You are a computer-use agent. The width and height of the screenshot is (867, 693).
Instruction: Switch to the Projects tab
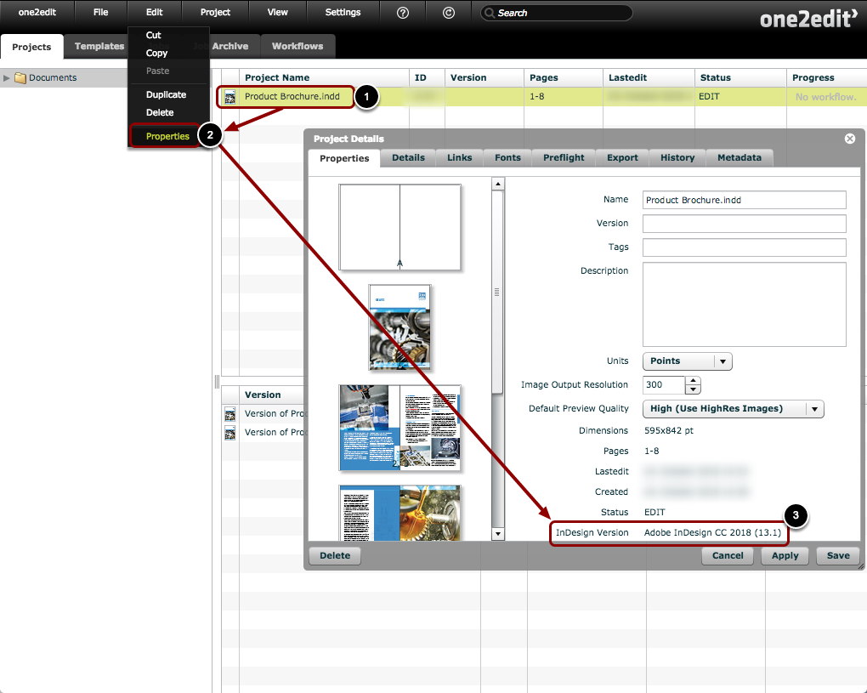31,47
